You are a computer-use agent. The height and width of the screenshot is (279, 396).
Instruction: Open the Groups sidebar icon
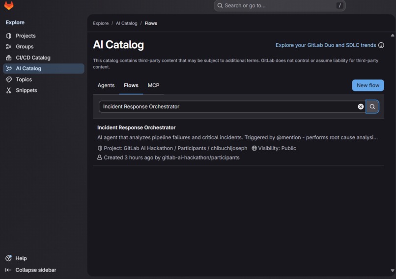(x=8, y=47)
